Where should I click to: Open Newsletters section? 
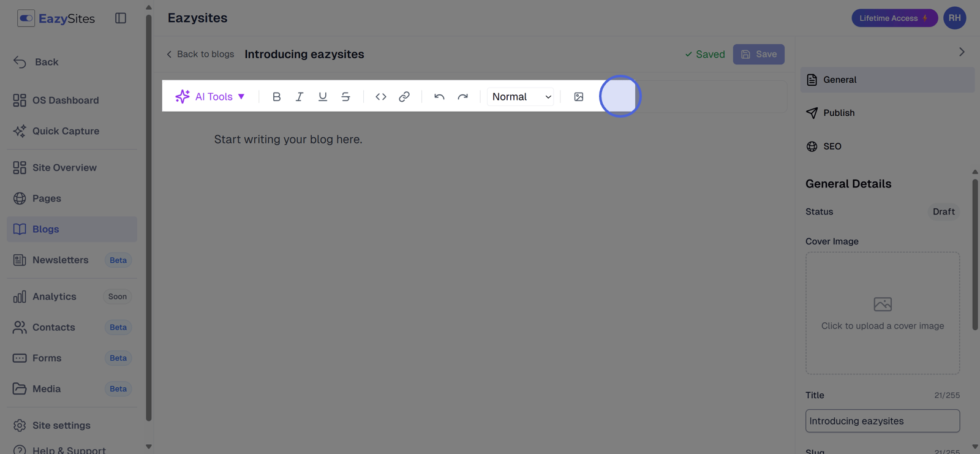coord(72,260)
